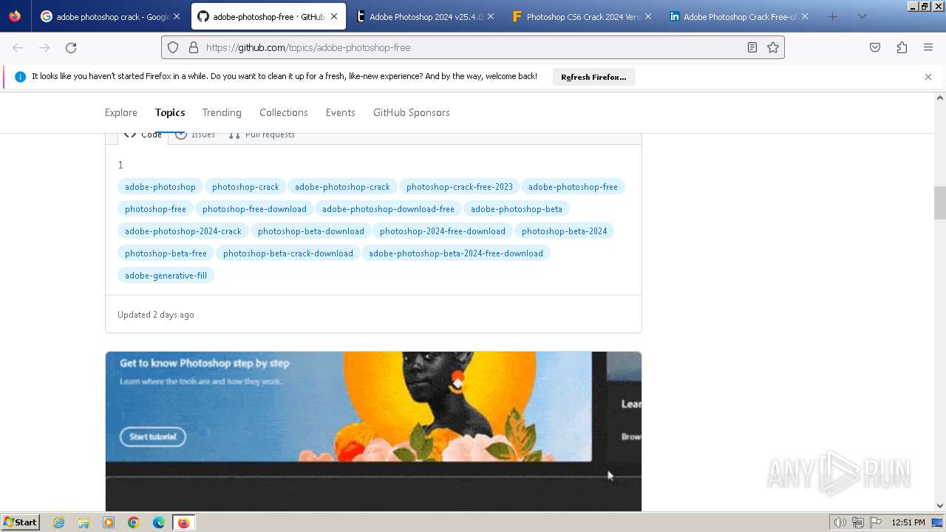Screen dimensions: 946x532
Task: Open the adobe-photoshop-download-free topic tag
Action: pos(388,209)
